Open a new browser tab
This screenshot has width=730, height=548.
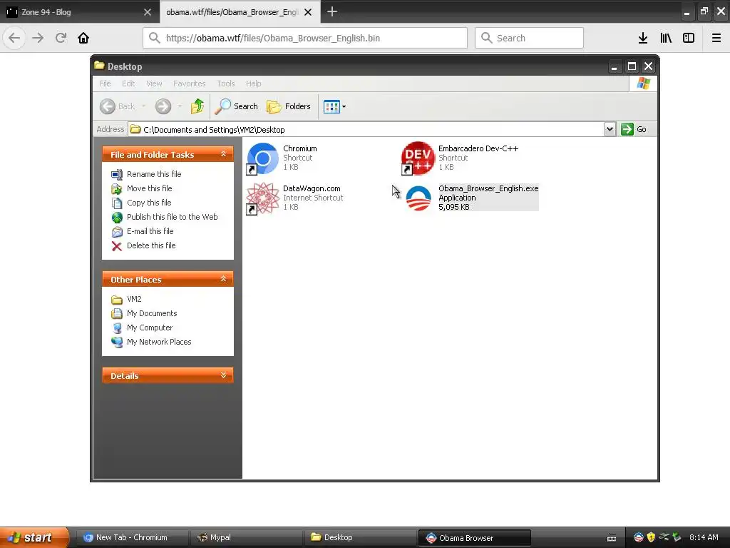coord(332,11)
